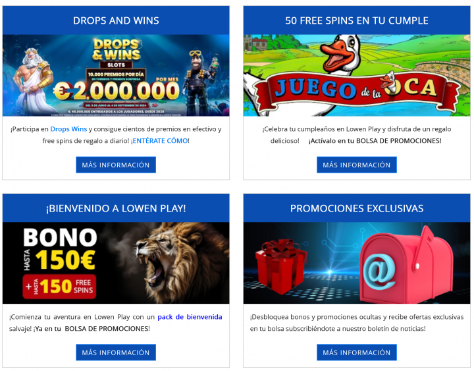Click the Juego de la Oca banner
Image resolution: width=474 pixels, height=371 pixels.
357,75
